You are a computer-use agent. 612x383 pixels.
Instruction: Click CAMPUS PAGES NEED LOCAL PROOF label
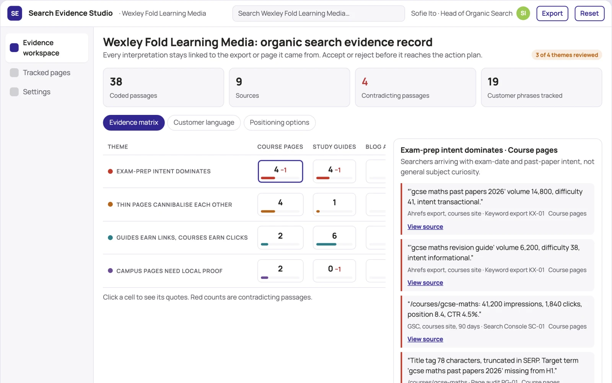coord(169,271)
